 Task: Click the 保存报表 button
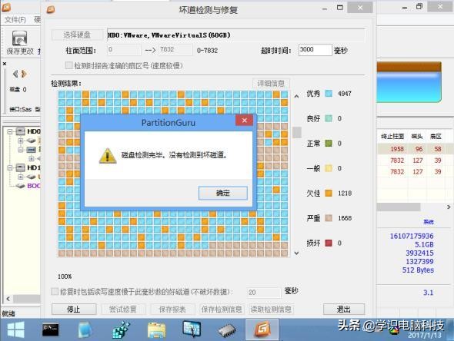172,310
